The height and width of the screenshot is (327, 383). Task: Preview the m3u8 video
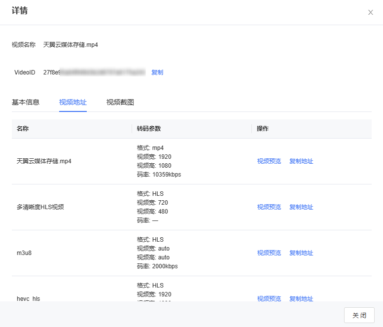[x=269, y=253]
